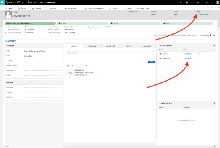Image resolution: width=220 pixels, height=148 pixels.
Task: Open the settings gear icon
Action: click(x=207, y=3)
